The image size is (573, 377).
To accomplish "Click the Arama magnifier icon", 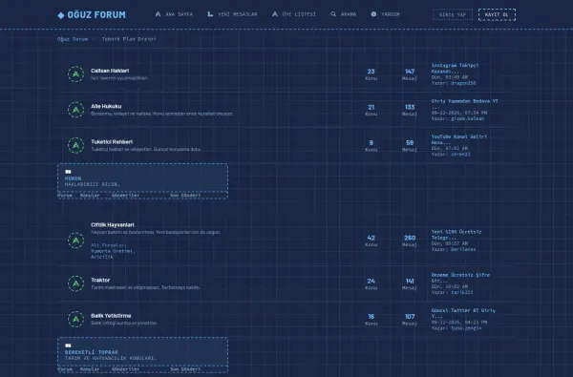I will click(x=333, y=14).
